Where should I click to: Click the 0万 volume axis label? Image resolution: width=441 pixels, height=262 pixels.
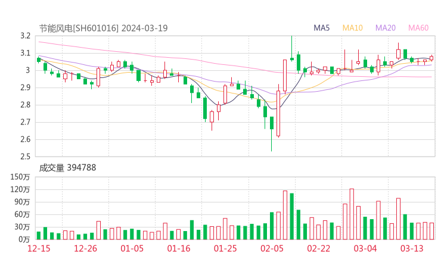click(24, 239)
